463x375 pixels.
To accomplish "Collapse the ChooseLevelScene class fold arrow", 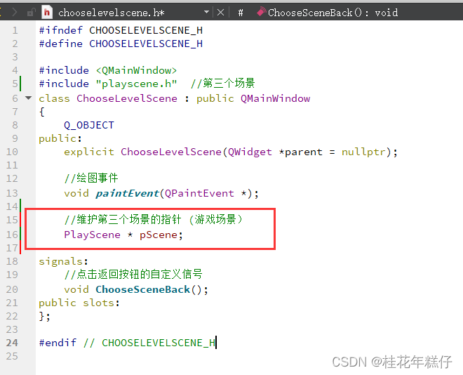I will [x=28, y=98].
